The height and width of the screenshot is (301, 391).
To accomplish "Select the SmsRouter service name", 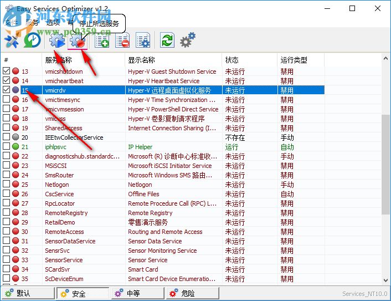I will click(x=59, y=175).
